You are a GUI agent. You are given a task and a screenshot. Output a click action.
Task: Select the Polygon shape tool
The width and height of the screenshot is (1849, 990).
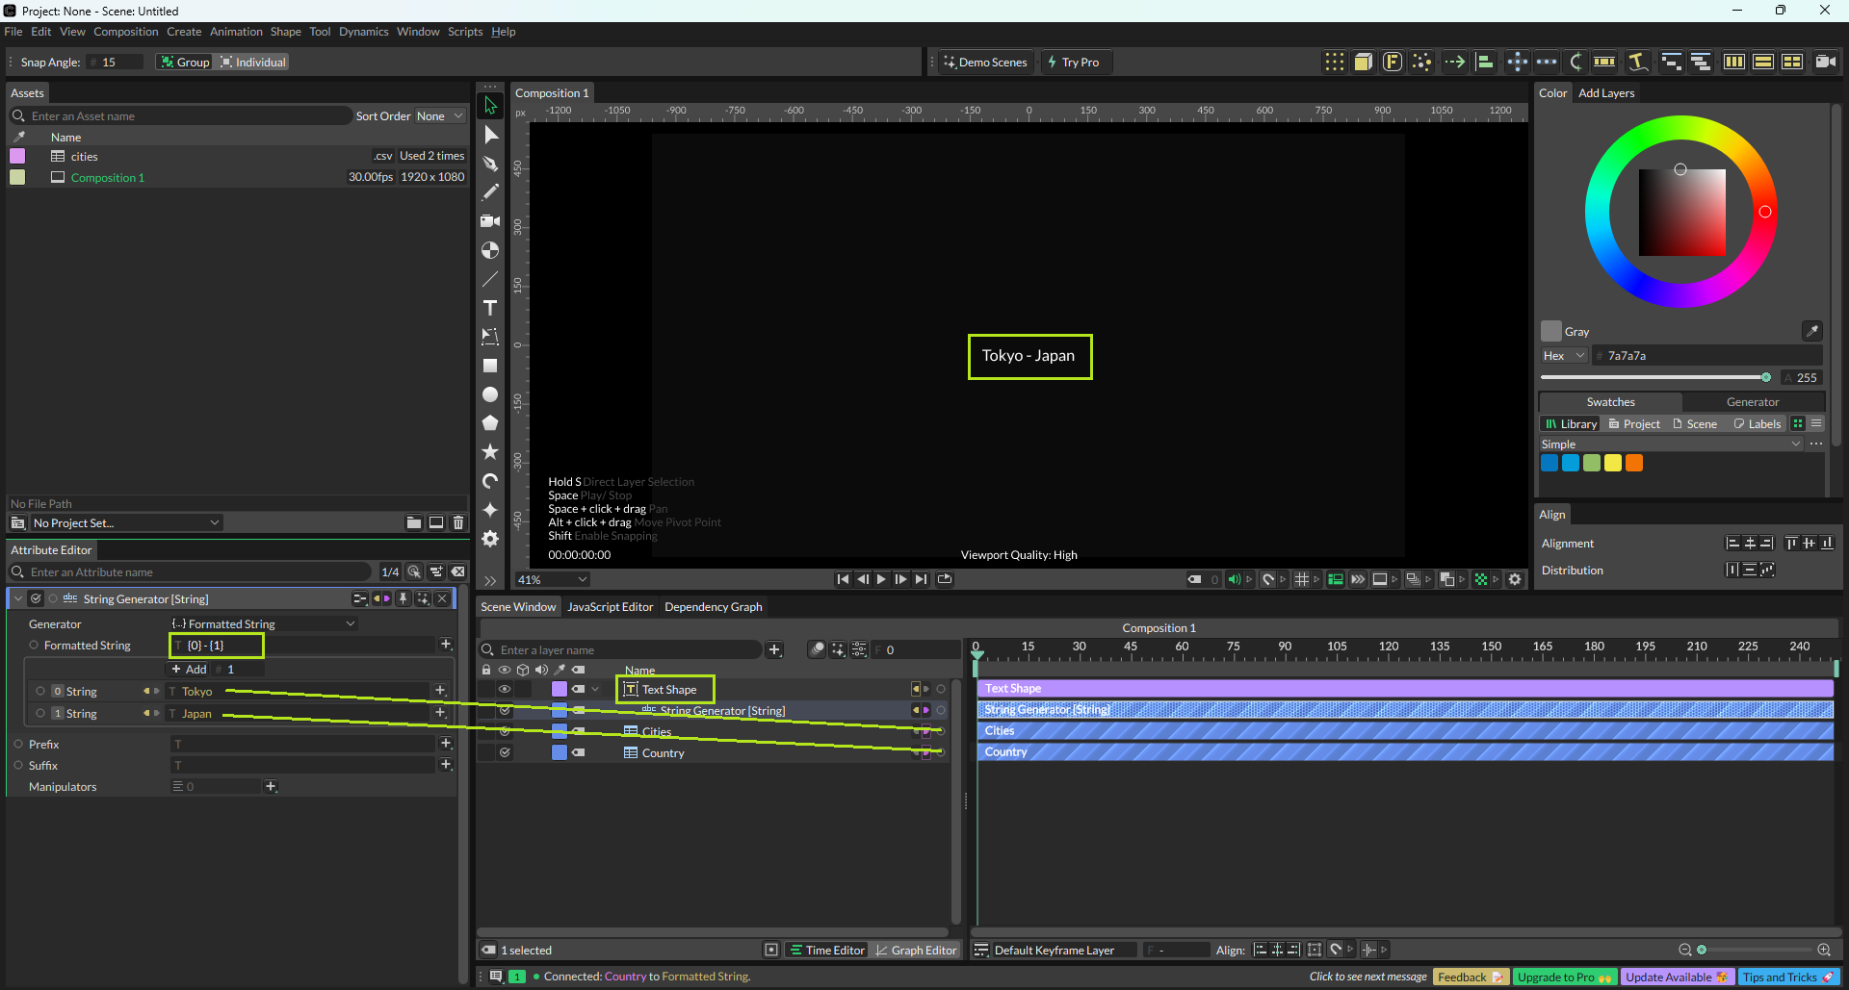[490, 423]
